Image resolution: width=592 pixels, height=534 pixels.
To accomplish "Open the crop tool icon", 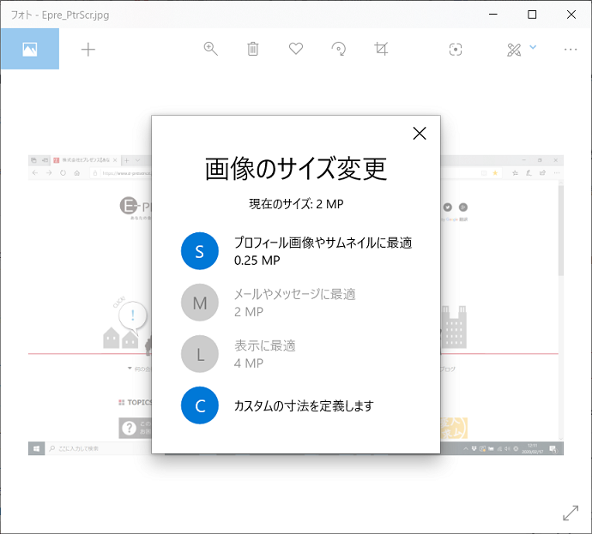I will (382, 49).
